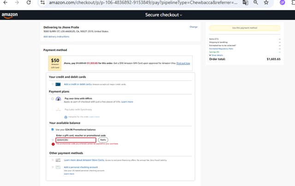Click the gift card or promo code field
The image size is (295, 186).
pos(76,140)
